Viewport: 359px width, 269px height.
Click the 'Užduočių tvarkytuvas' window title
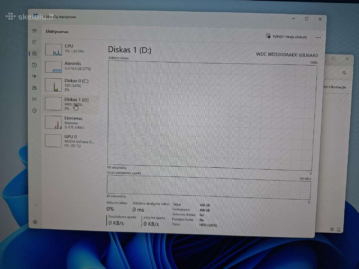pos(60,17)
